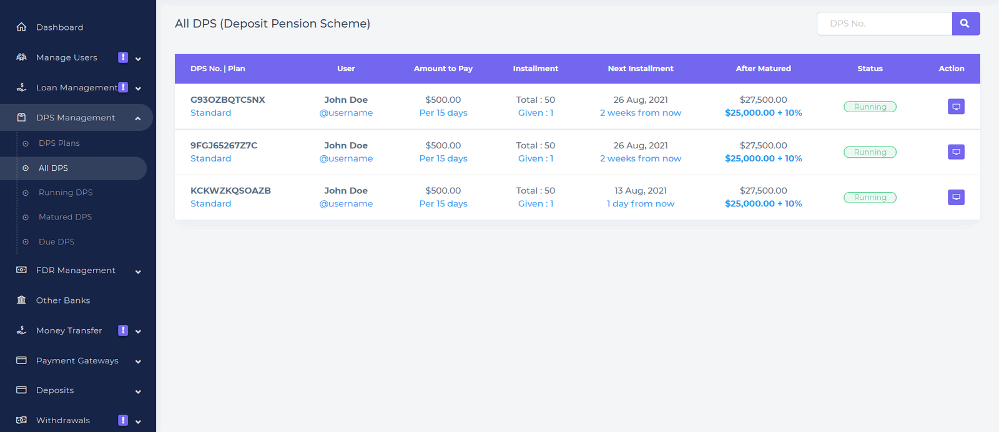Image resolution: width=999 pixels, height=432 pixels.
Task: Click the DPS Plans bullet icon
Action: coord(26,143)
